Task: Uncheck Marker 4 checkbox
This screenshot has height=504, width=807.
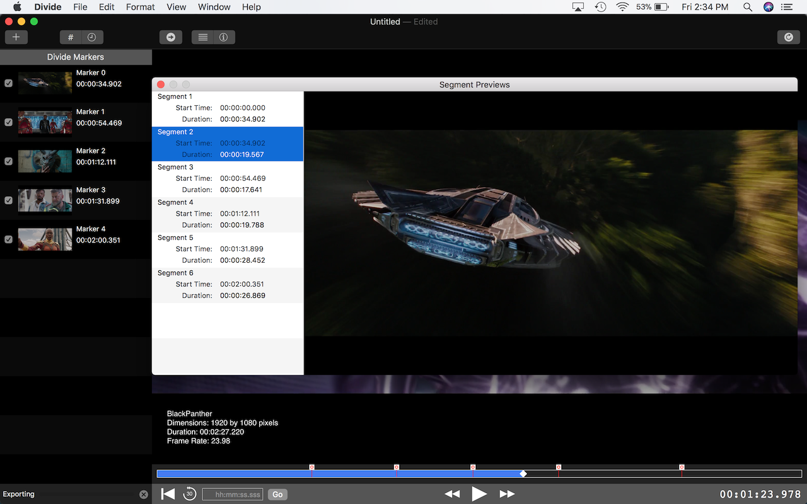Action: point(8,239)
